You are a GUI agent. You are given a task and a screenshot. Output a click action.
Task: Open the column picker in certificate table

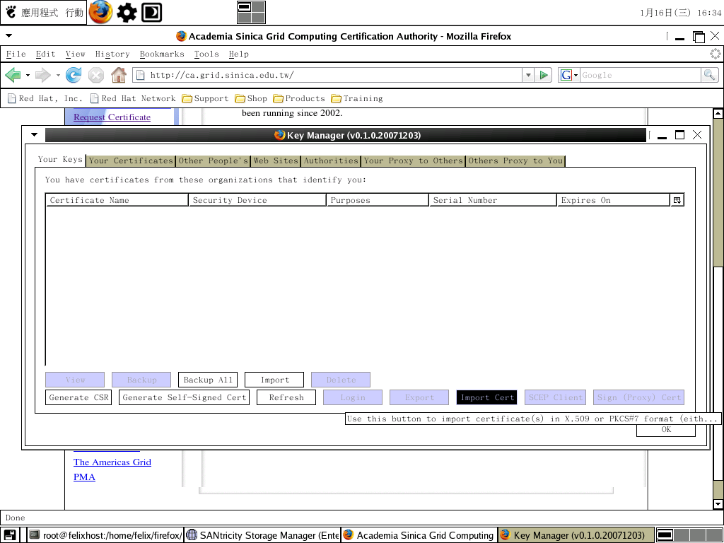[x=677, y=200]
